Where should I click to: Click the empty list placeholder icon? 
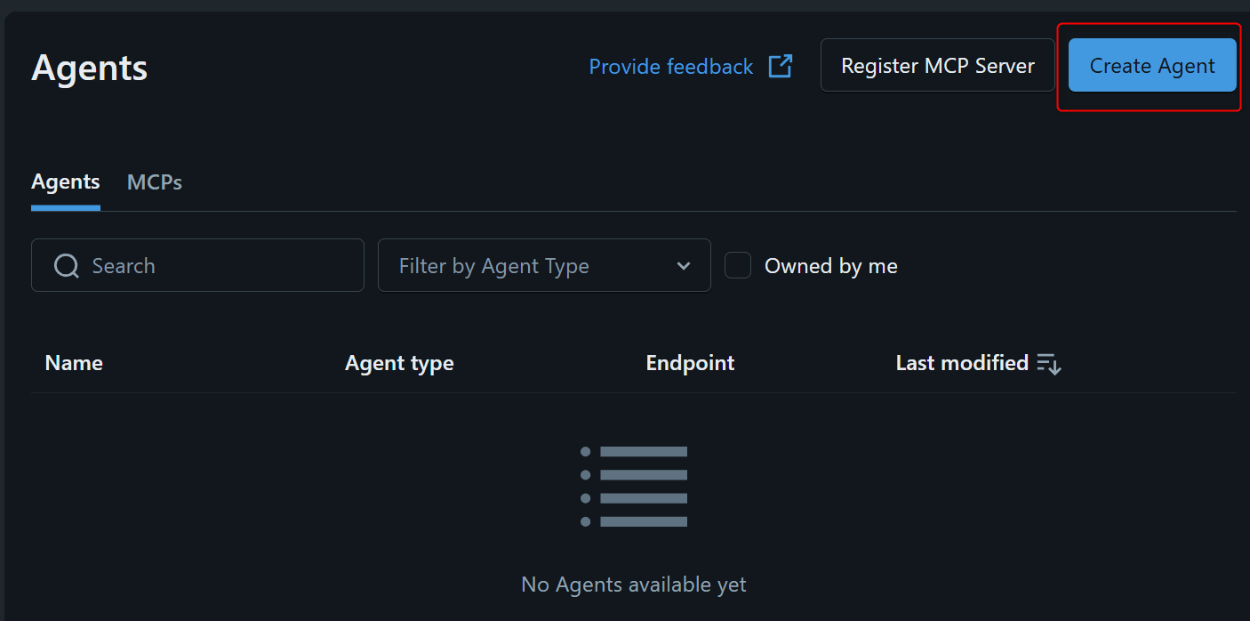point(633,487)
